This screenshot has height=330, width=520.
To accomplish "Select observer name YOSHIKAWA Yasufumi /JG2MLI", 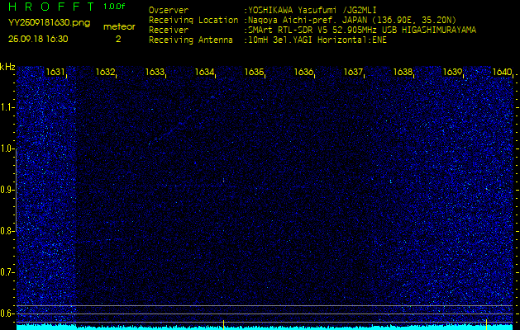I will coord(312,10).
